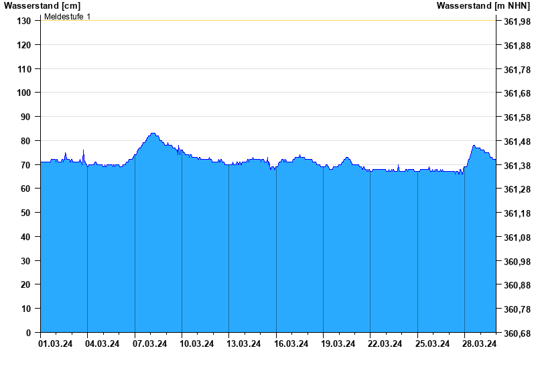Click the 0 label on the left axis
This screenshot has width=536, height=369.
pyautogui.click(x=29, y=333)
